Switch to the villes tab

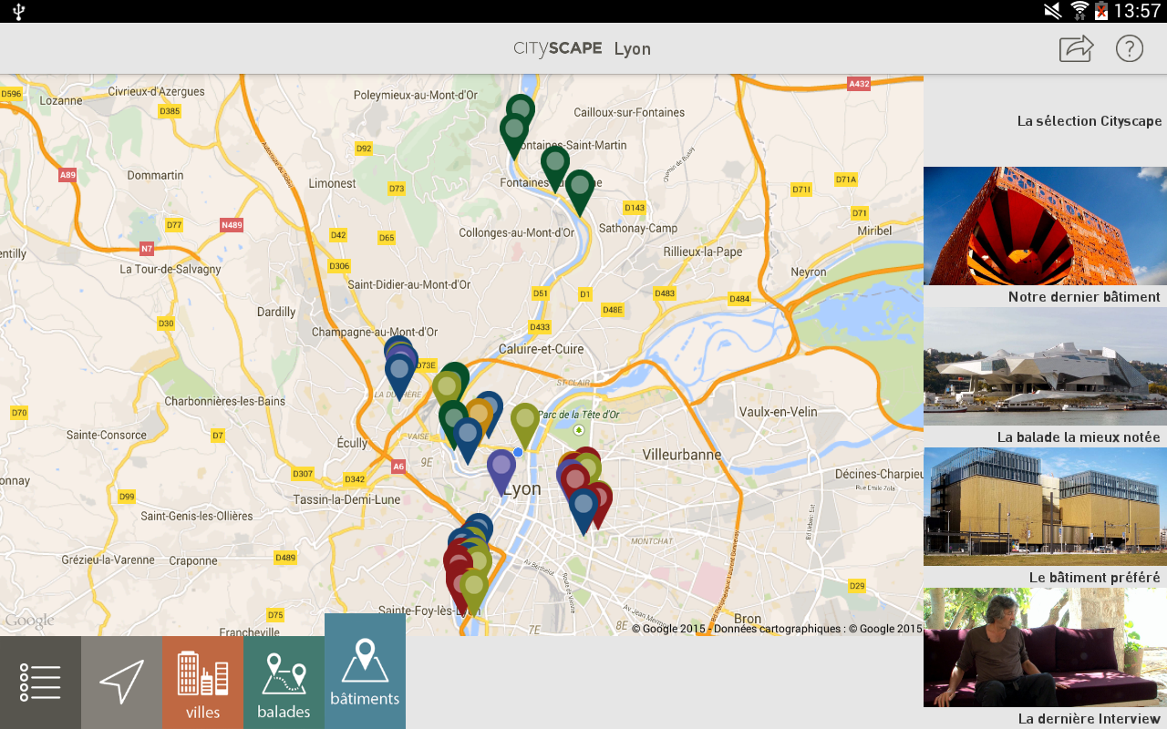(x=202, y=682)
